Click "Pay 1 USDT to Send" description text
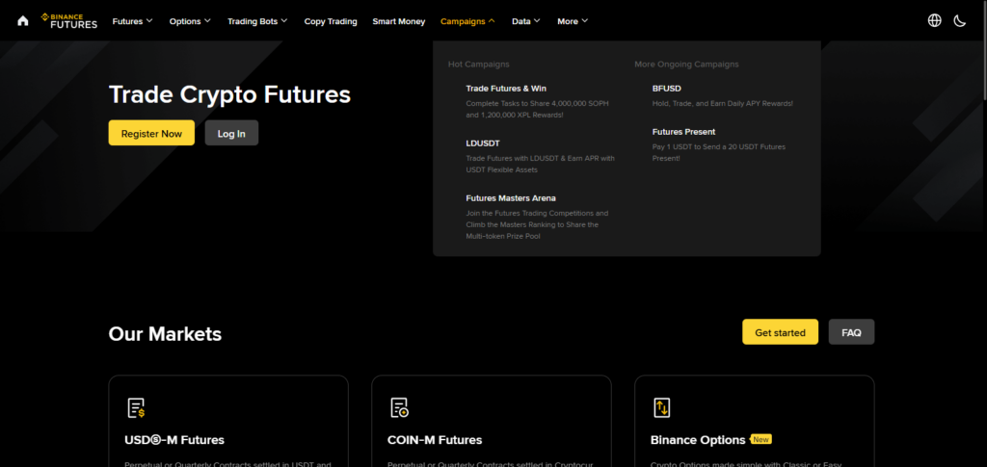This screenshot has width=987, height=467. 719,152
